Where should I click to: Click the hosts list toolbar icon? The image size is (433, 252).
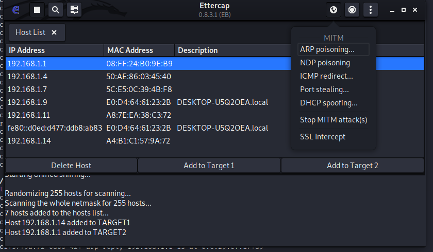point(74,9)
